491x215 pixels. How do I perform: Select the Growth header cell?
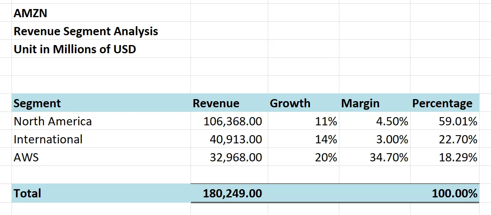(x=303, y=103)
